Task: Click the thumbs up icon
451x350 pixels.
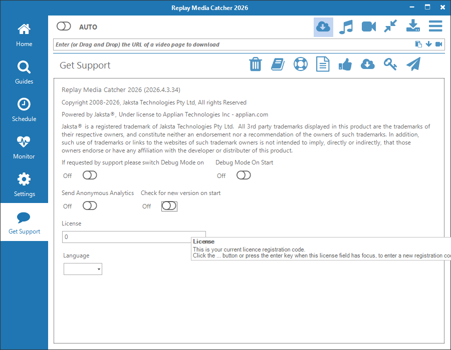Action: point(345,64)
